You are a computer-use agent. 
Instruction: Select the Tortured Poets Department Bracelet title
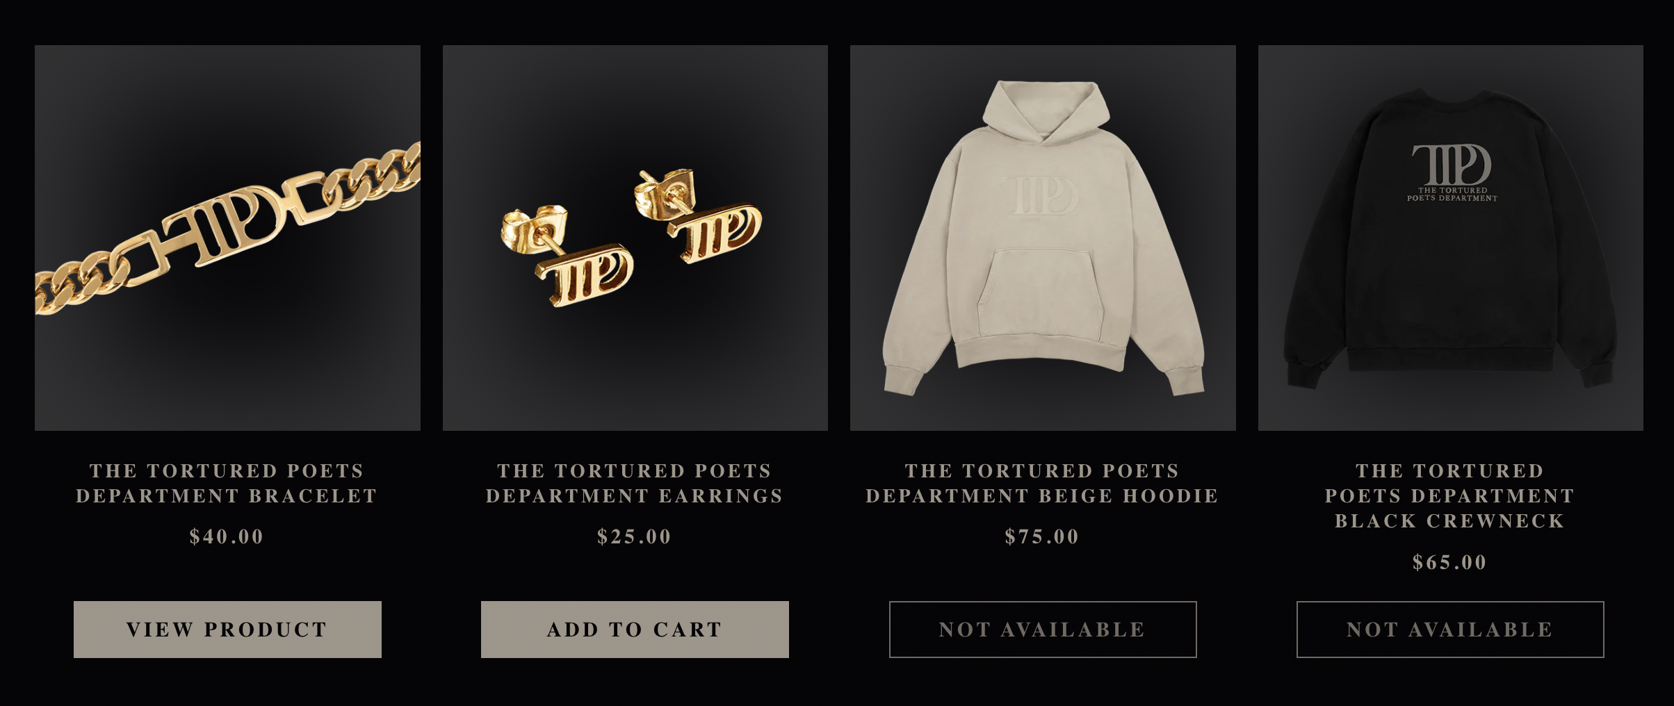pyautogui.click(x=227, y=483)
